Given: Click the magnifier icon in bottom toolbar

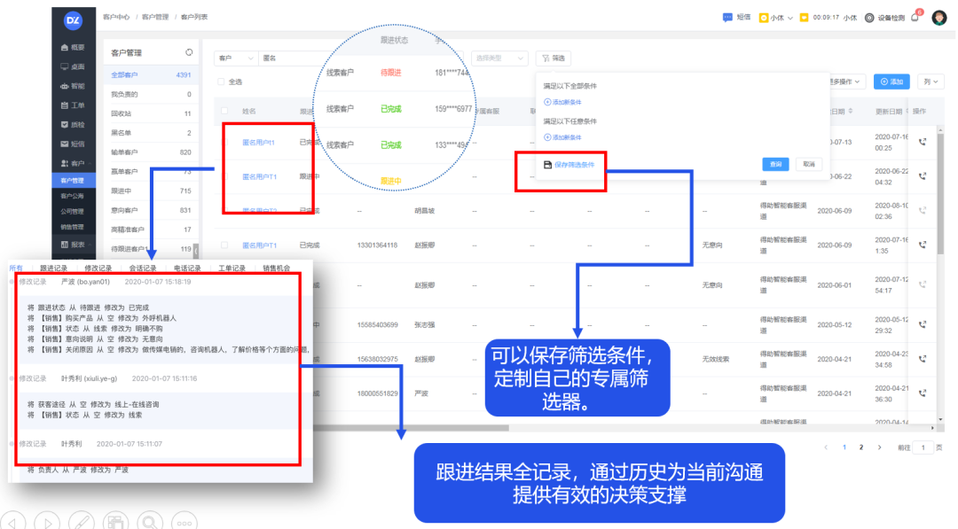Looking at the screenshot, I should [149, 521].
